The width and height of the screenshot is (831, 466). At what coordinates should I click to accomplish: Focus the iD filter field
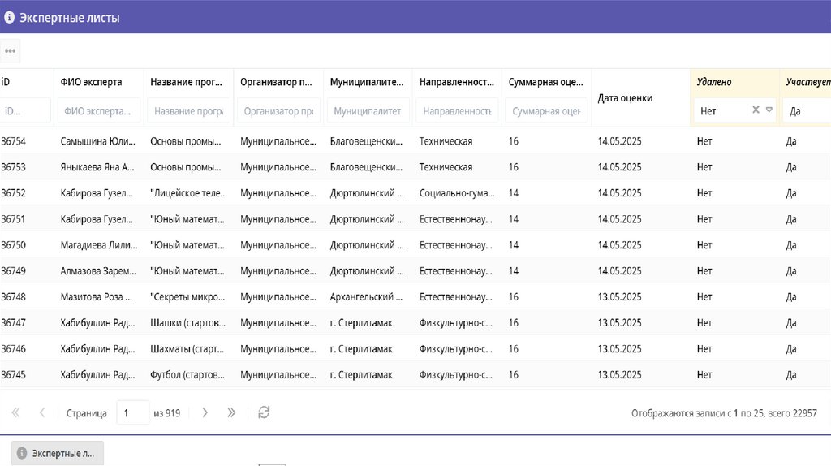tap(24, 110)
